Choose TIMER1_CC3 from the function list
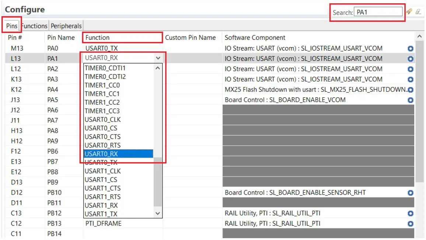The height and width of the screenshot is (240, 426). point(118,111)
